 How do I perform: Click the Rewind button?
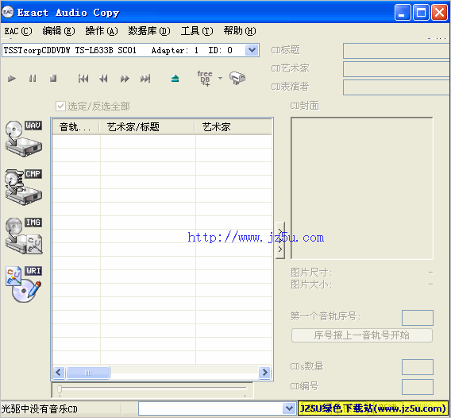(x=103, y=79)
